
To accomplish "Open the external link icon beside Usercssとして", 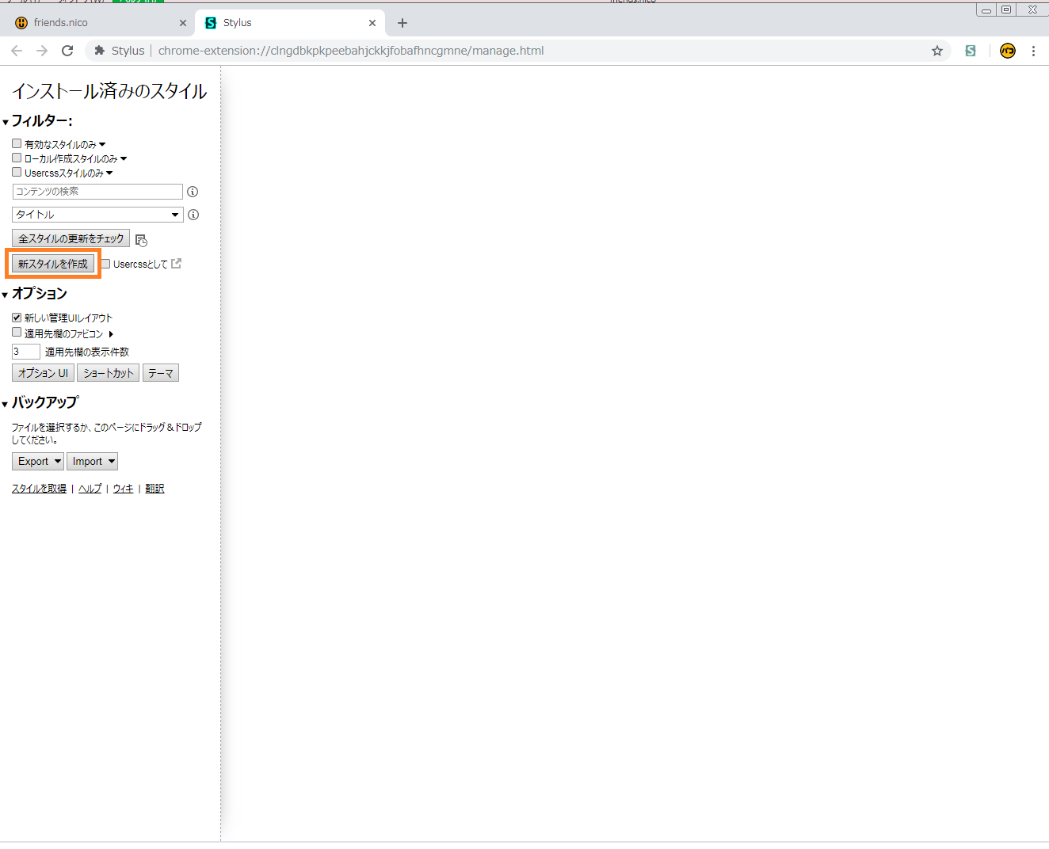I will point(176,264).
